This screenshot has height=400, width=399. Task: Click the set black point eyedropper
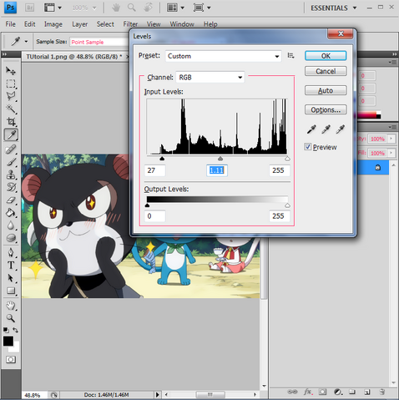click(311, 129)
